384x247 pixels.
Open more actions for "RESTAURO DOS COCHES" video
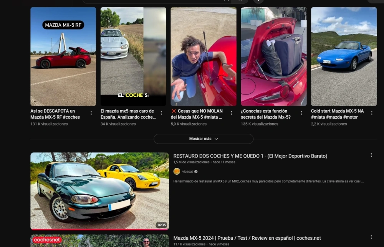(x=371, y=155)
